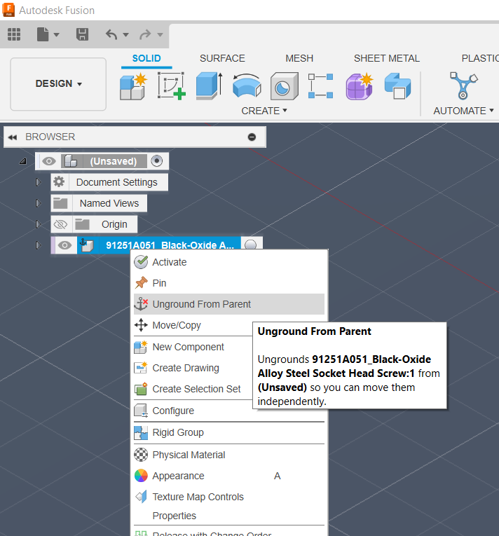The height and width of the screenshot is (536, 499).
Task: Open Physical Material from context menu
Action: click(x=228, y=455)
